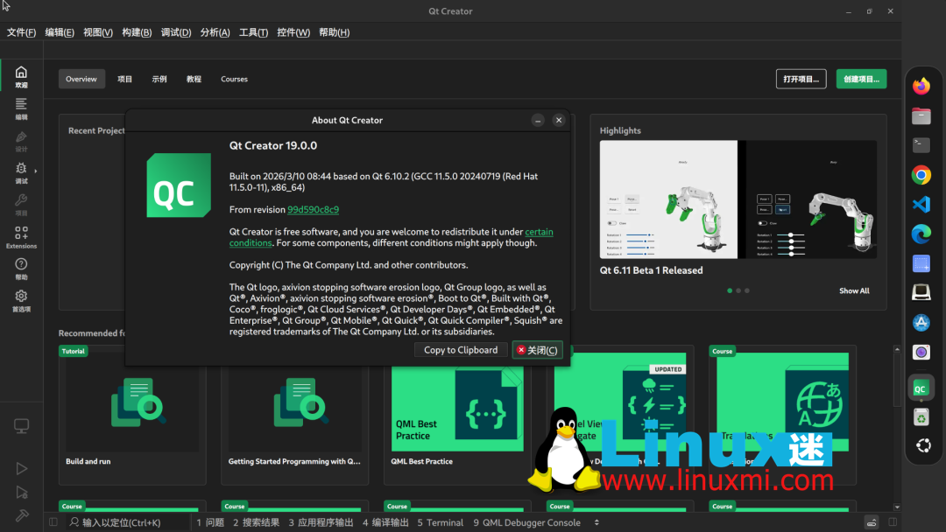Viewport: 946px width, 532px height.
Task: Open the 5 Terminal pane
Action: (441, 522)
